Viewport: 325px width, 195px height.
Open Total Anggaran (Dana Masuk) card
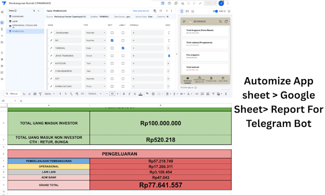click(x=205, y=31)
